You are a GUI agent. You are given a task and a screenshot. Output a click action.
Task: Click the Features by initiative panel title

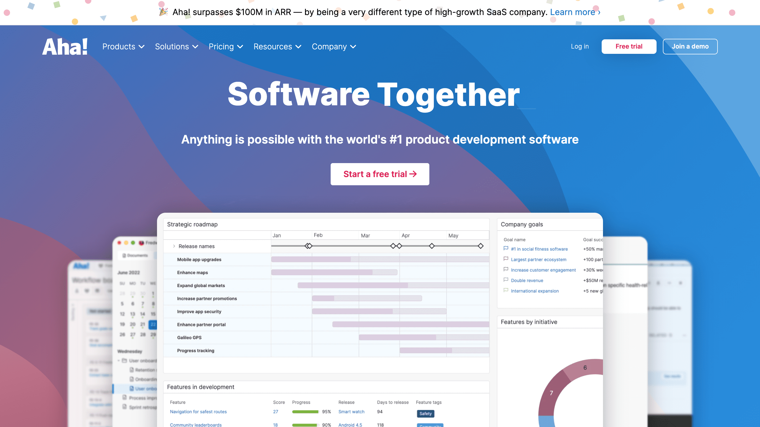click(529, 322)
